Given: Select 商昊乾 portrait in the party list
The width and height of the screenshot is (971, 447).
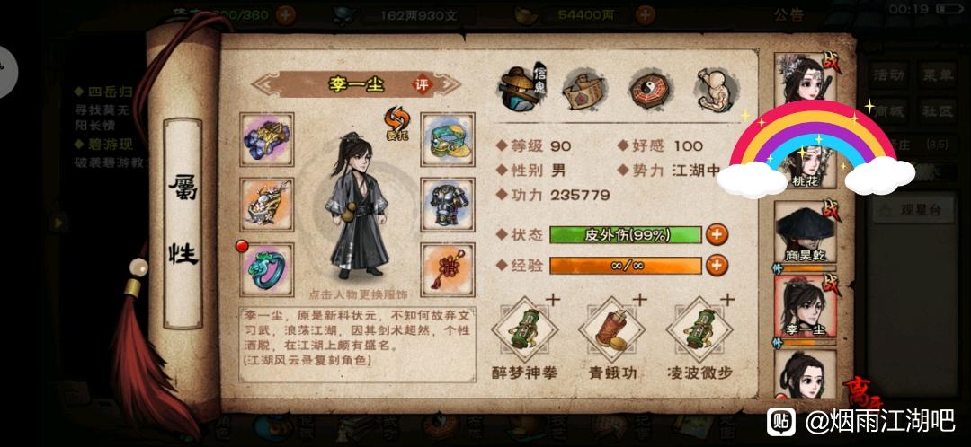Looking at the screenshot, I should point(805,233).
